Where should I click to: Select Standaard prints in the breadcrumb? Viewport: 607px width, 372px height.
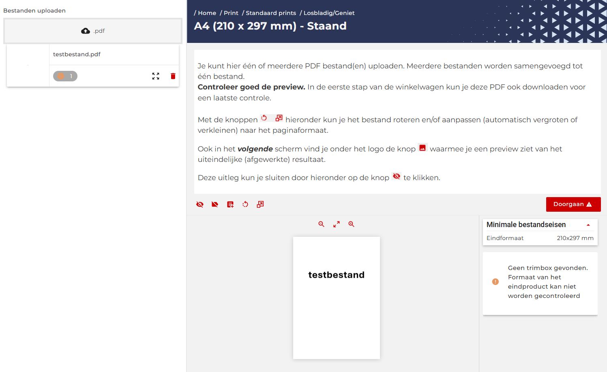tap(271, 13)
